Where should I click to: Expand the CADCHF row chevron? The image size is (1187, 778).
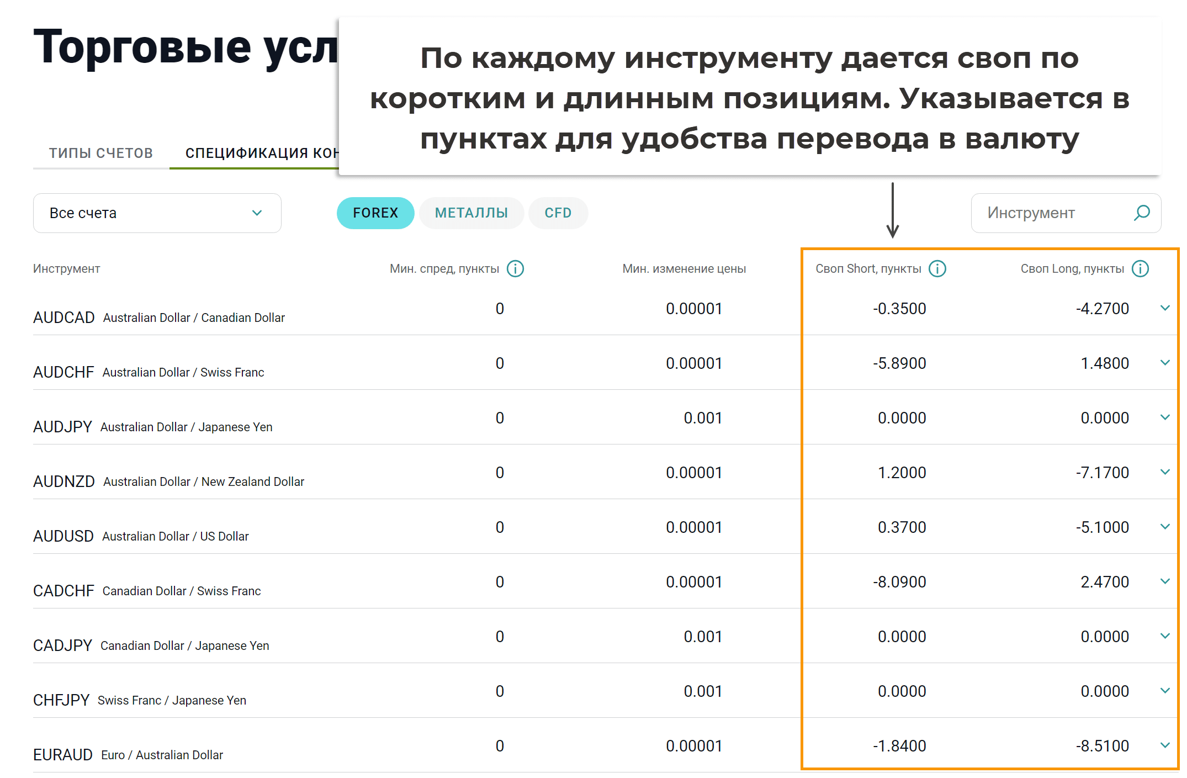(x=1164, y=581)
